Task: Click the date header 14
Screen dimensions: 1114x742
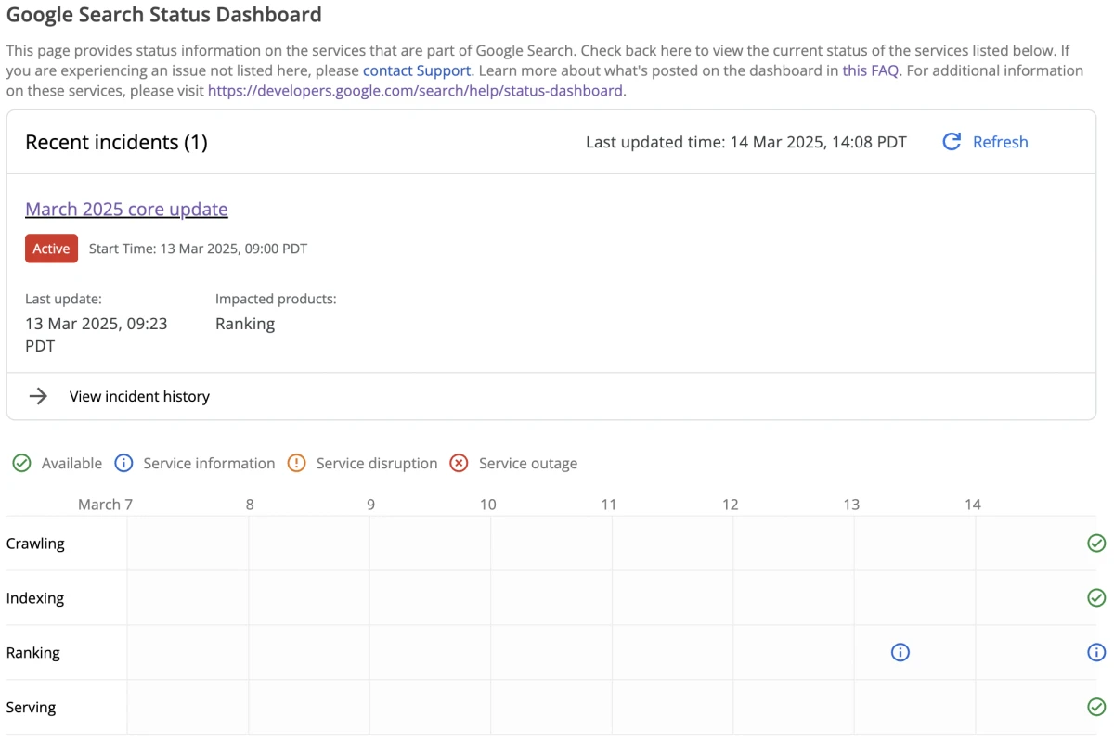Action: 973,505
